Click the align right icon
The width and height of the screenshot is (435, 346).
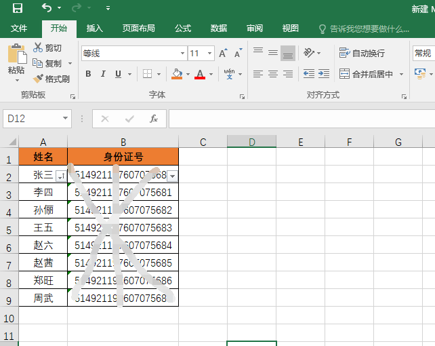(x=288, y=74)
